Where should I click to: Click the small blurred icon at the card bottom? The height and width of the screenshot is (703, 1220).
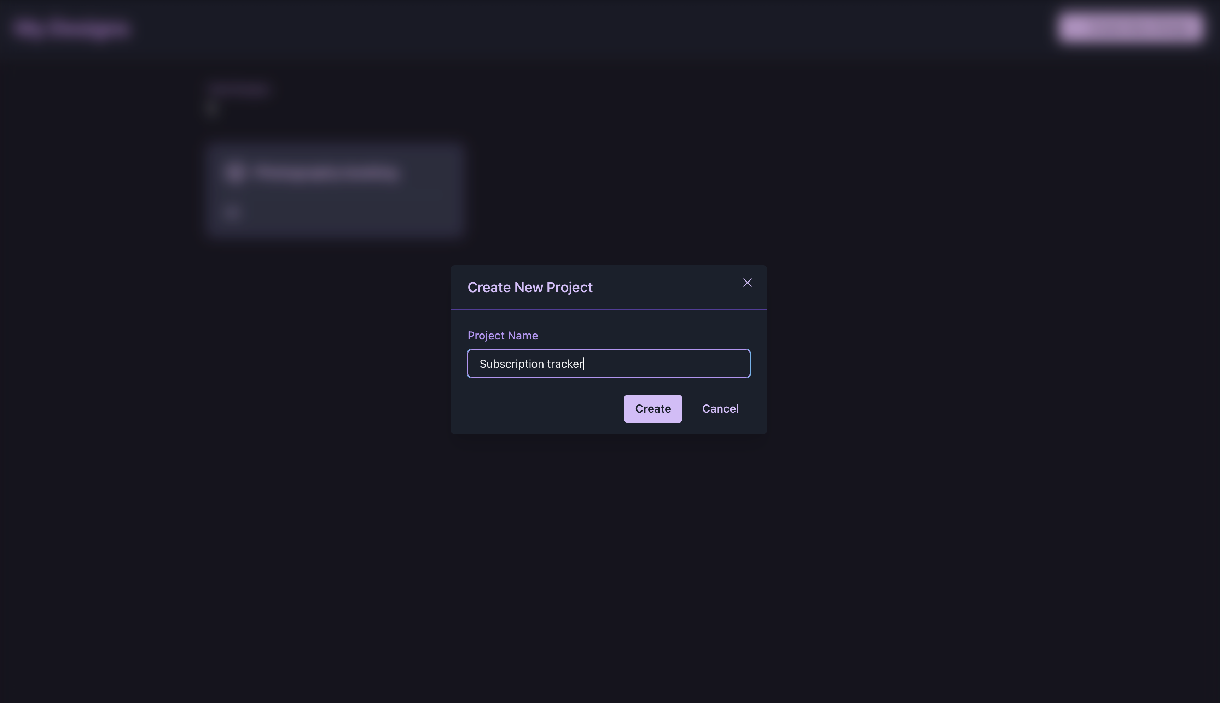click(x=231, y=212)
